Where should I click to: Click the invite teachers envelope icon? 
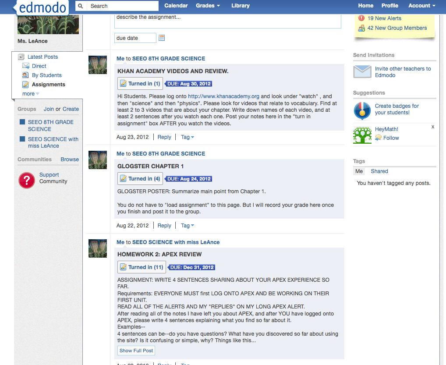(362, 72)
